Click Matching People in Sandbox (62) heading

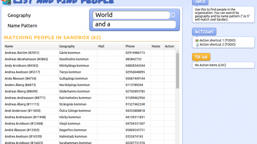tap(52, 38)
